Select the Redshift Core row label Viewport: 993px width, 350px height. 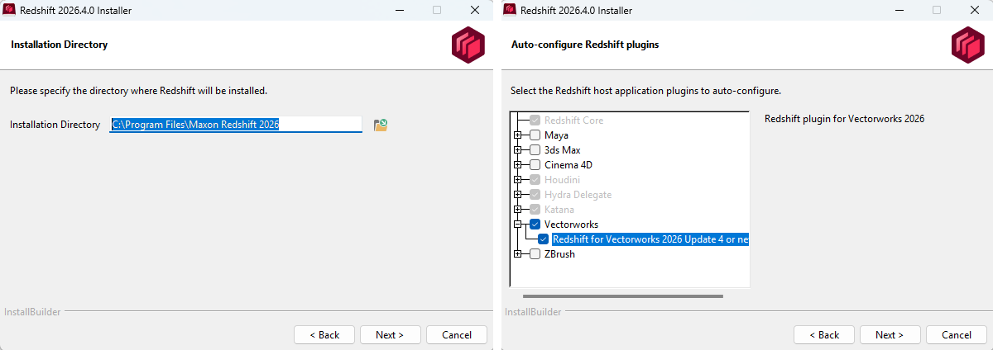573,121
